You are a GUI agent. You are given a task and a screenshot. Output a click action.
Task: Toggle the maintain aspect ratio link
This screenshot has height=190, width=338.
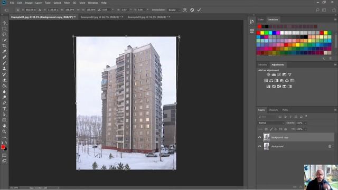point(78,10)
